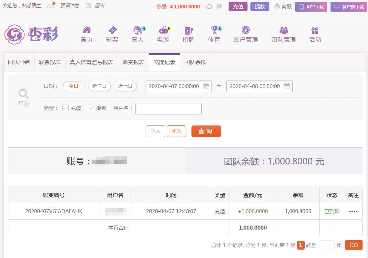Click record number 20200407VGIADAFAHK
This screenshot has width=368, height=258.
tap(54, 211)
